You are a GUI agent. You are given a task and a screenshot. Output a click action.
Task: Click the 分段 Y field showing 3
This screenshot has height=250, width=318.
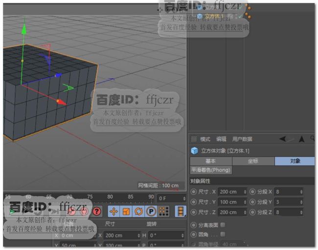tap(288, 202)
